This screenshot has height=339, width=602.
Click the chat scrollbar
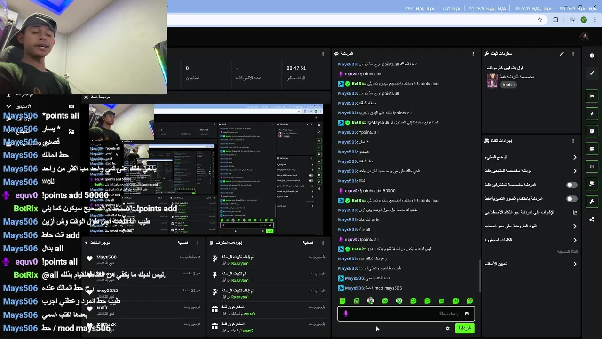(x=480, y=275)
